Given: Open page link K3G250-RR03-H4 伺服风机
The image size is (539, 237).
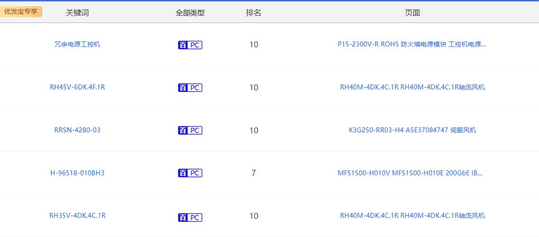Looking at the screenshot, I should pyautogui.click(x=412, y=130).
